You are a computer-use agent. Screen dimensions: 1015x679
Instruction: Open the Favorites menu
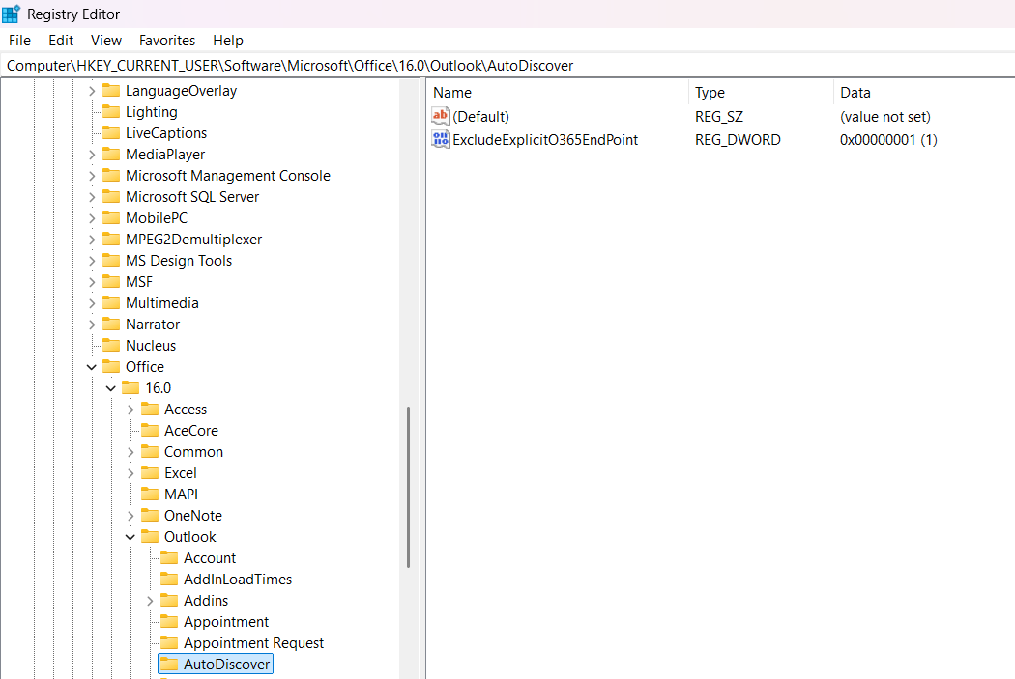click(167, 41)
